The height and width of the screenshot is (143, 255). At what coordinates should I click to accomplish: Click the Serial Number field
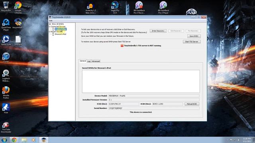pos(154,108)
